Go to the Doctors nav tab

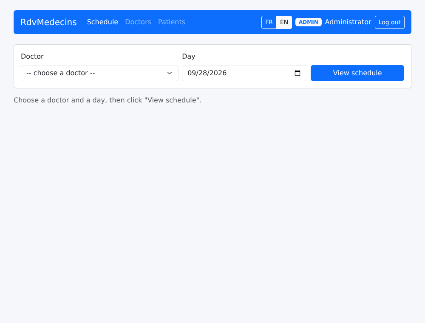[138, 22]
